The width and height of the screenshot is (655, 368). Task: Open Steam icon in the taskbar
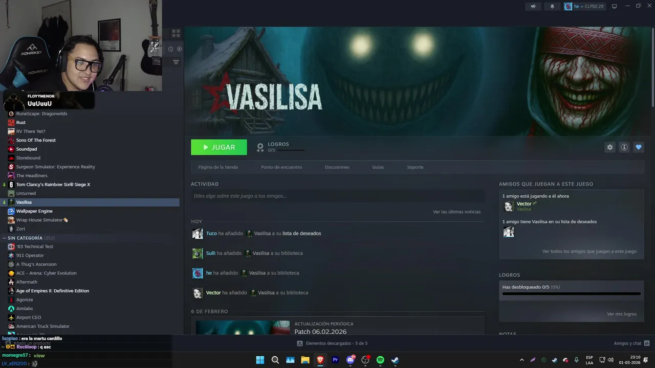(x=395, y=360)
